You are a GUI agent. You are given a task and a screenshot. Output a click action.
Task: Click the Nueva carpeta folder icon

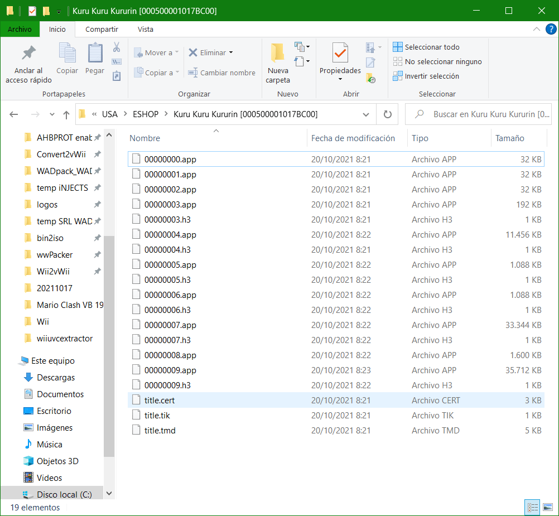pos(278,53)
